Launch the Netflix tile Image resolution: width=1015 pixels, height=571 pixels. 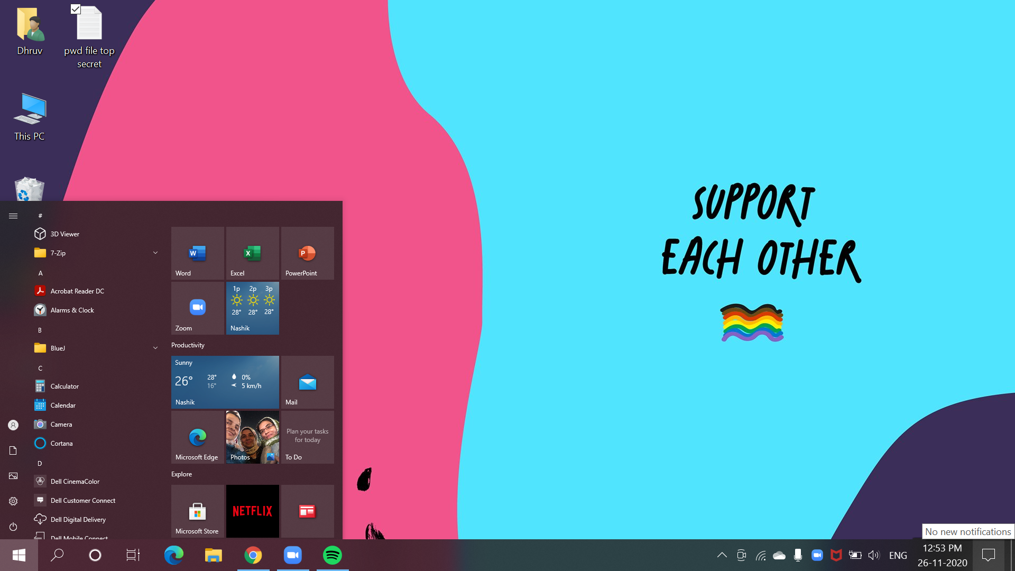[253, 511]
